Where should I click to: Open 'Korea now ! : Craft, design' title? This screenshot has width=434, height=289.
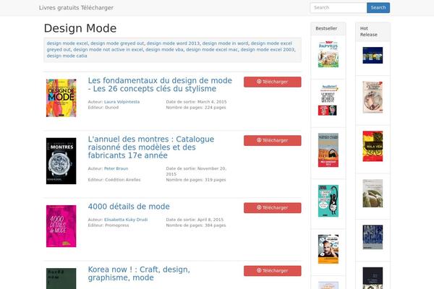click(139, 274)
